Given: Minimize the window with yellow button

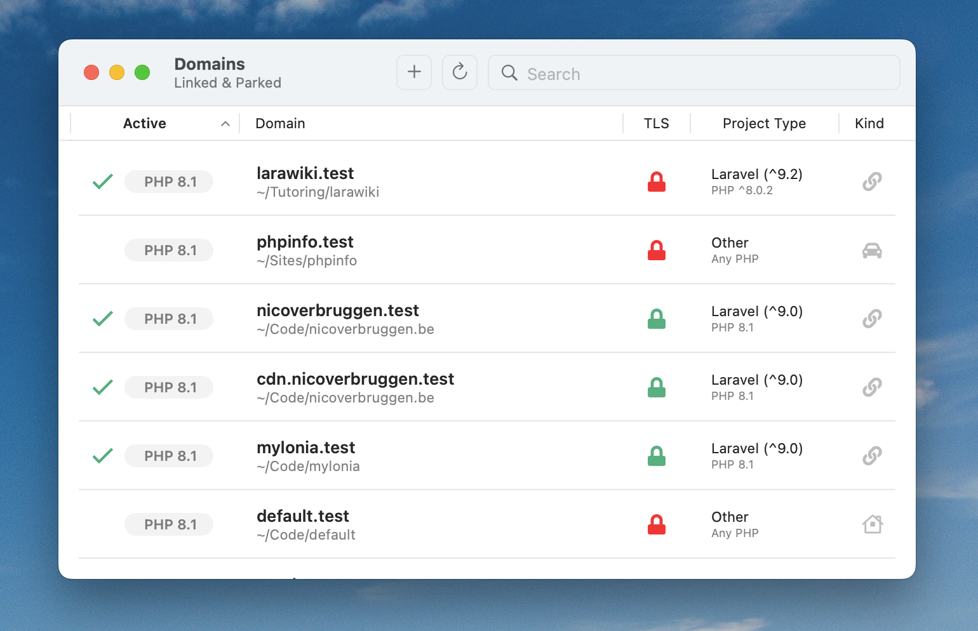Looking at the screenshot, I should pyautogui.click(x=117, y=72).
